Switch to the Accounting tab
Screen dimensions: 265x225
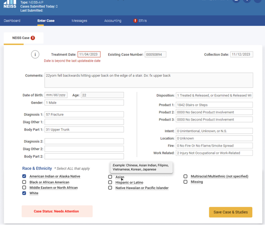tap(113, 21)
